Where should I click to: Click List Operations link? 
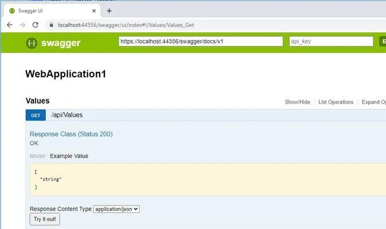pos(336,102)
